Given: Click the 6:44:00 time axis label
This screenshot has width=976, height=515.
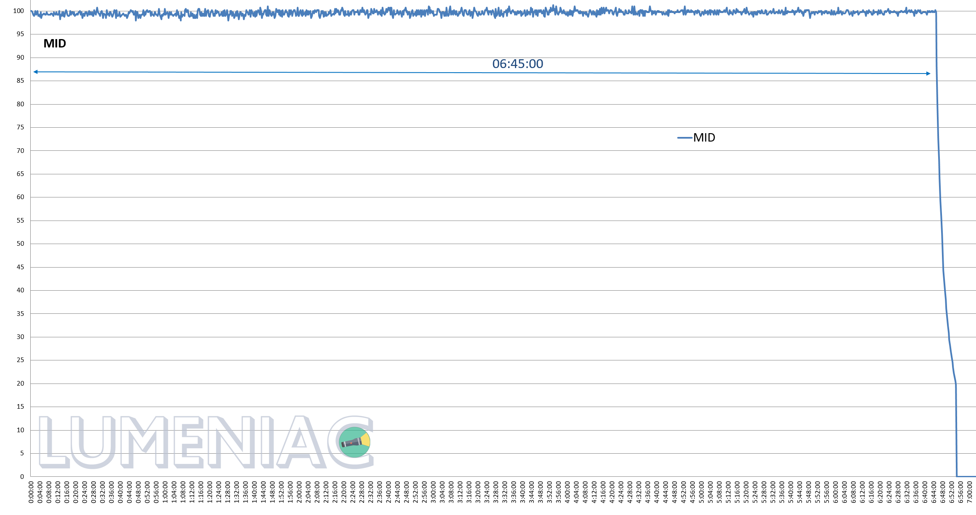Looking at the screenshot, I should point(934,492).
